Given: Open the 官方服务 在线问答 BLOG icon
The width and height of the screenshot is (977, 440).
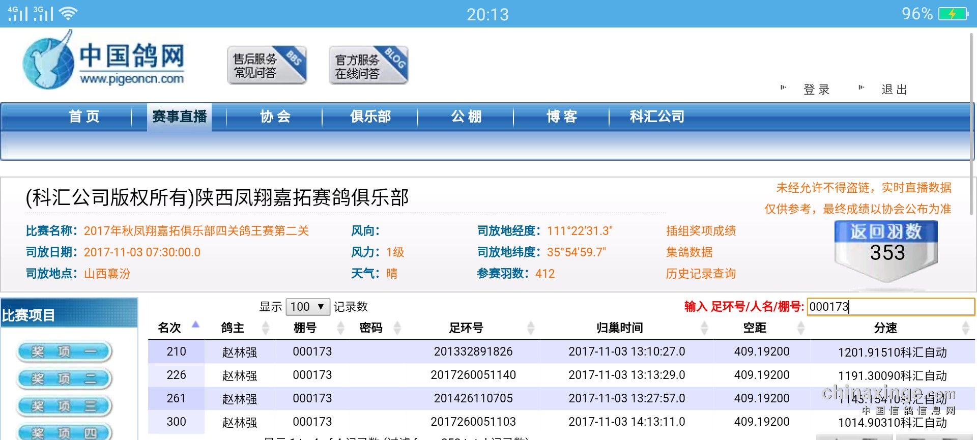Looking at the screenshot, I should [x=368, y=65].
